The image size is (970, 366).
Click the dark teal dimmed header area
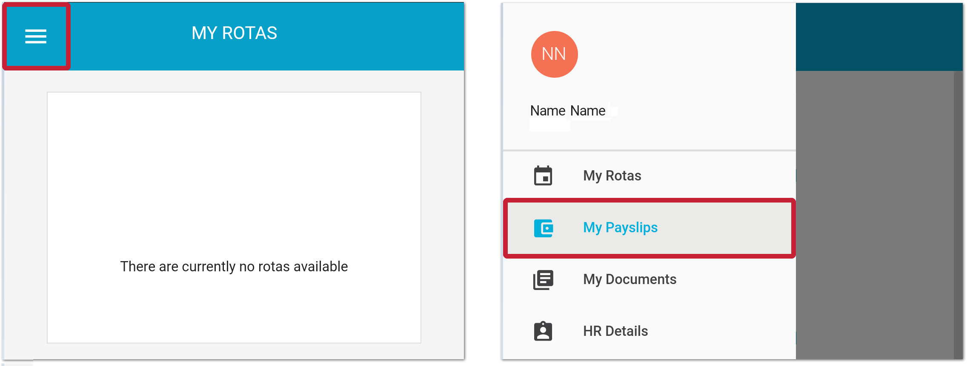click(877, 37)
